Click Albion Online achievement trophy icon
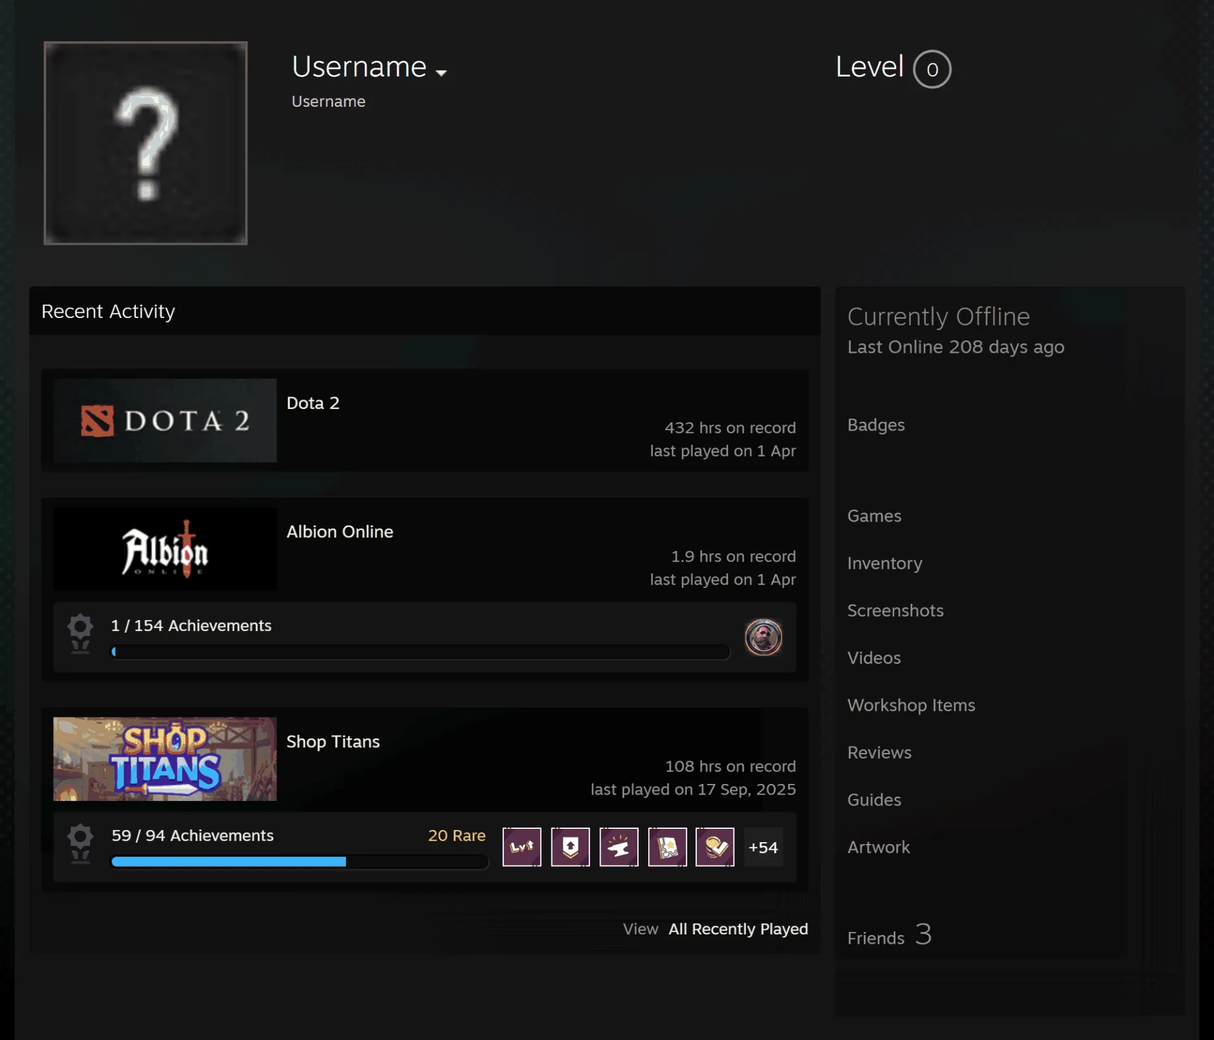This screenshot has height=1040, width=1214. click(x=80, y=634)
